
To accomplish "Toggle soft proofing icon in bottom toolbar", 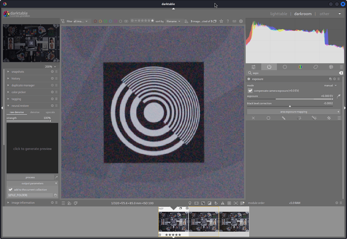I will pos(216,203).
